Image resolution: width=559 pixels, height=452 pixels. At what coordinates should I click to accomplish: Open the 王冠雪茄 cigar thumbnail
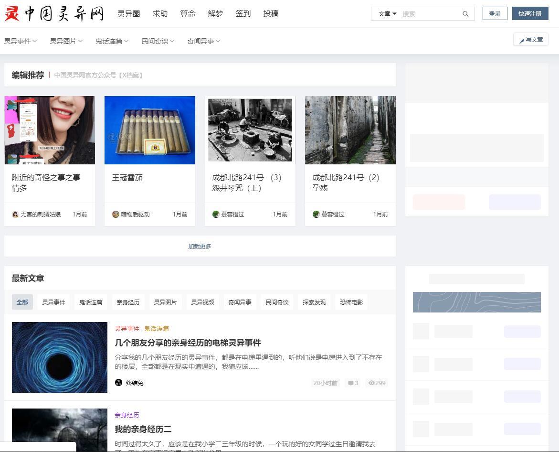point(150,130)
